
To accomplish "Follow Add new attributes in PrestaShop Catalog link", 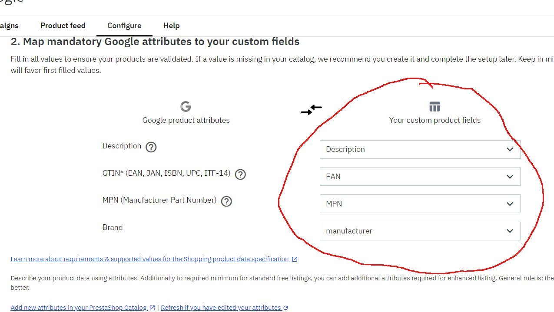I will coord(78,308).
